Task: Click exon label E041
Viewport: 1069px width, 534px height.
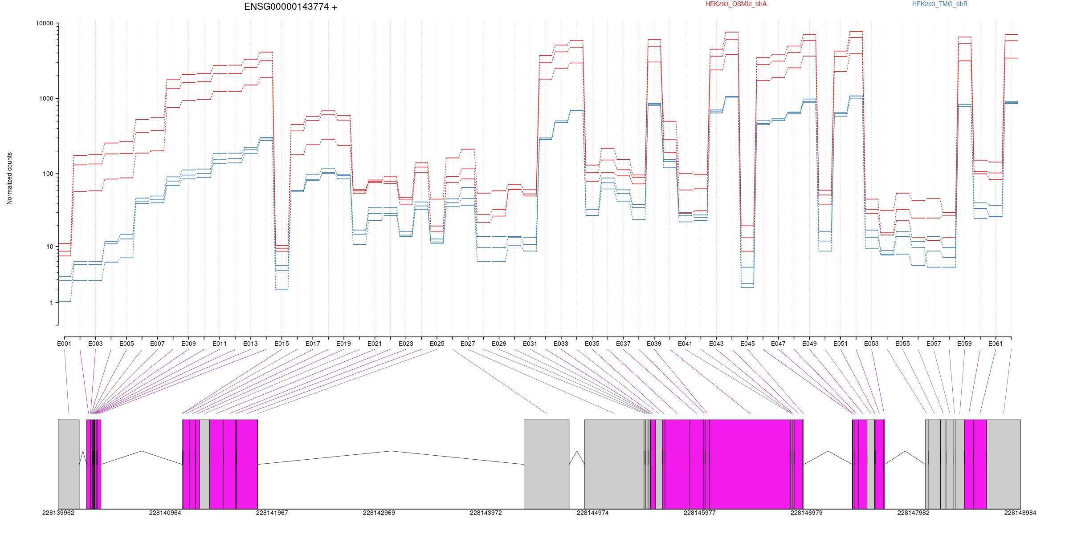Action: coord(685,344)
